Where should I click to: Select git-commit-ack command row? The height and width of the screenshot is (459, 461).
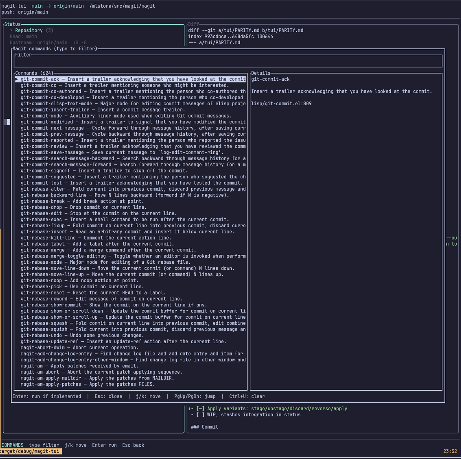pyautogui.click(x=131, y=79)
